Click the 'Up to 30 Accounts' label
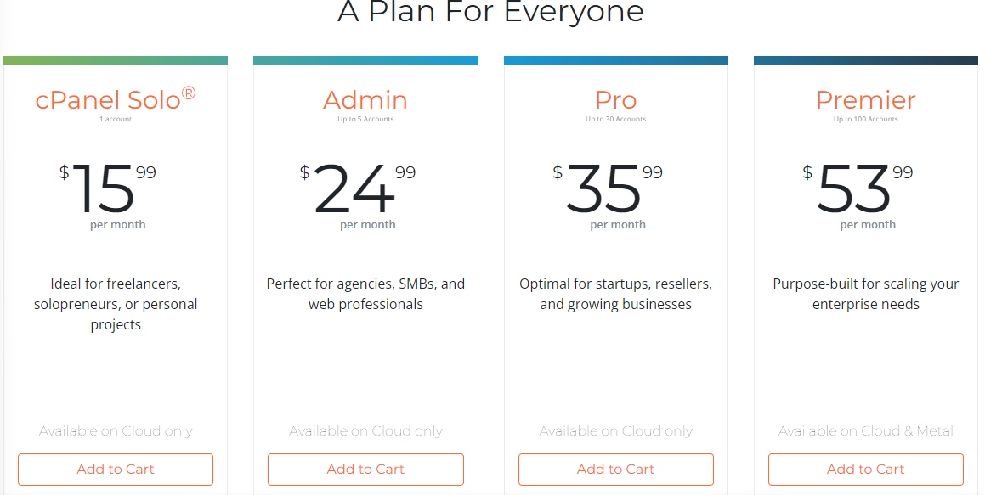The width and height of the screenshot is (985, 495). [x=615, y=120]
